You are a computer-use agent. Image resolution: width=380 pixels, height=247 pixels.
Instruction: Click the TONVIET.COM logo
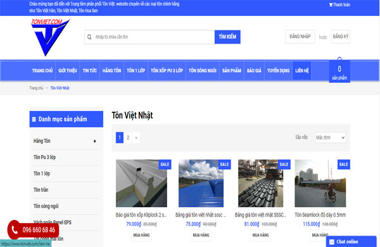[51, 37]
